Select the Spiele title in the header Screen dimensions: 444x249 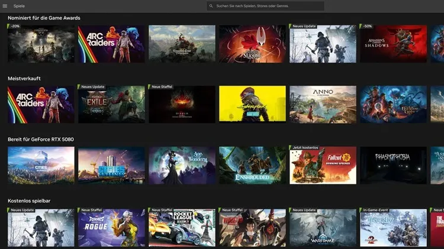coord(19,6)
